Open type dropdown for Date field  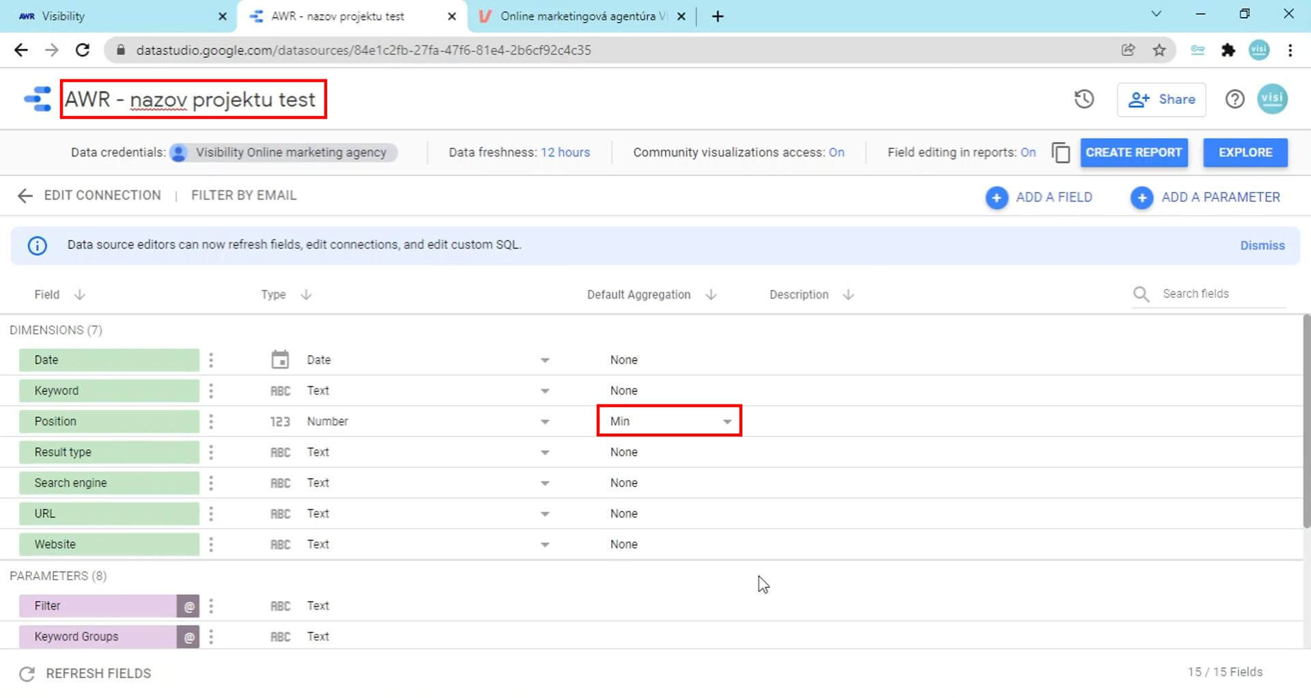click(544, 360)
